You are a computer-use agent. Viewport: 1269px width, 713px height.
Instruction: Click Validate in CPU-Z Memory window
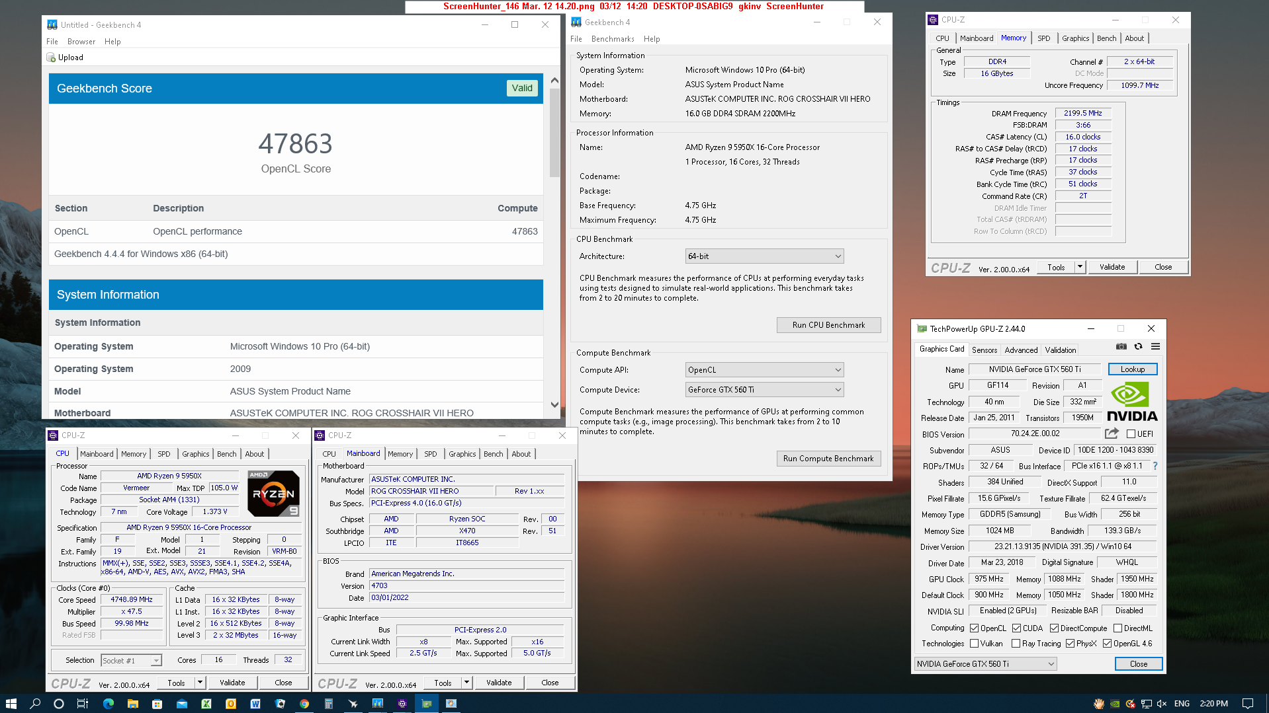pos(1112,267)
